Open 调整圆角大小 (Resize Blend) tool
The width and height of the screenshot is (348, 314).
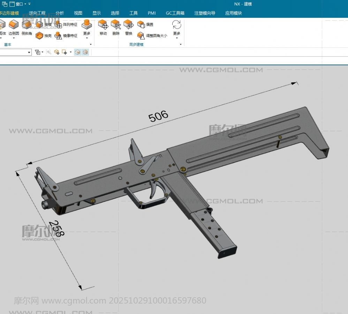point(152,36)
